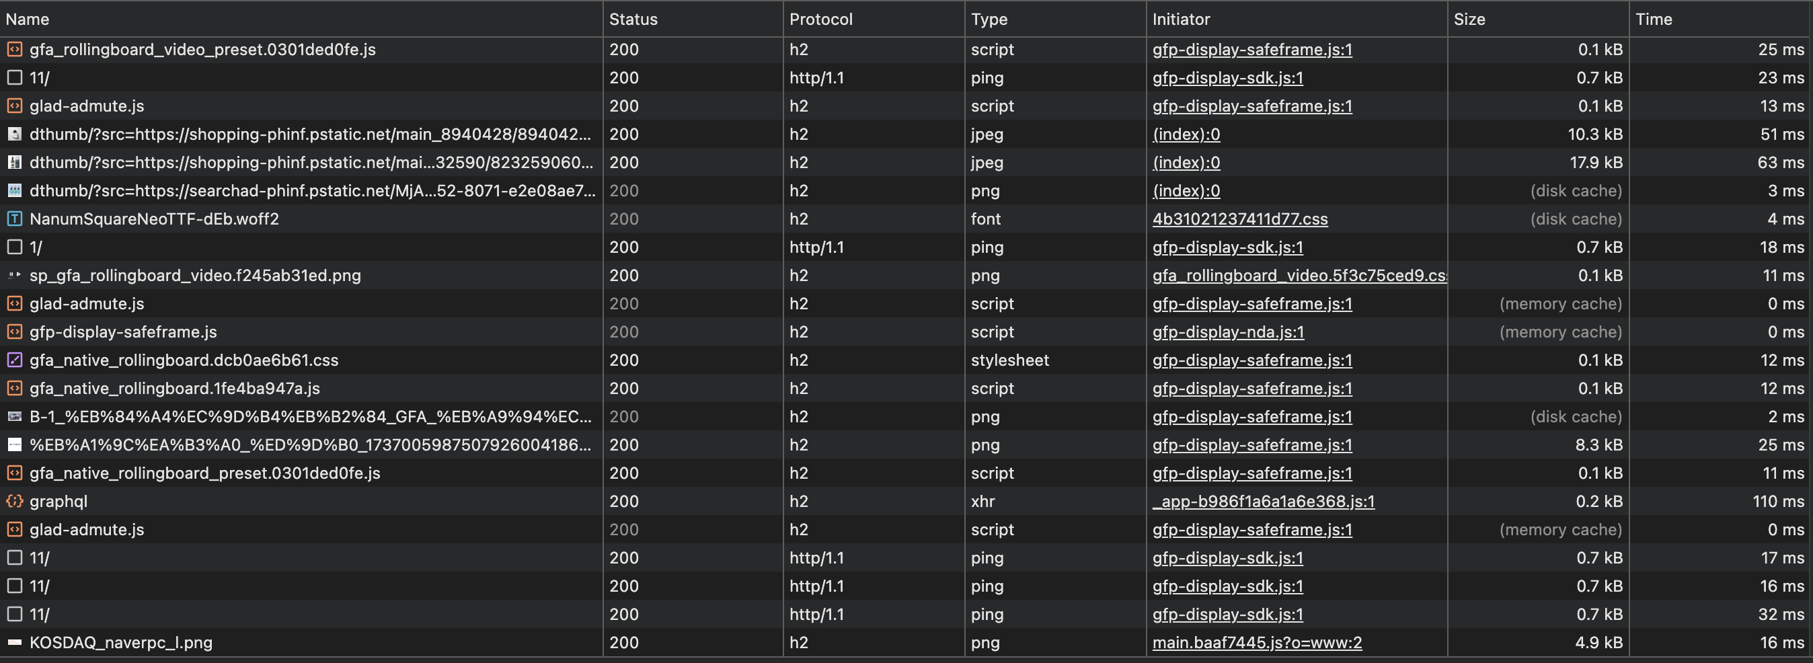Image resolution: width=1813 pixels, height=663 pixels.
Task: Click the script icon for gfa_native_rollingboard.1fe4ba947a.js
Action: [15, 389]
